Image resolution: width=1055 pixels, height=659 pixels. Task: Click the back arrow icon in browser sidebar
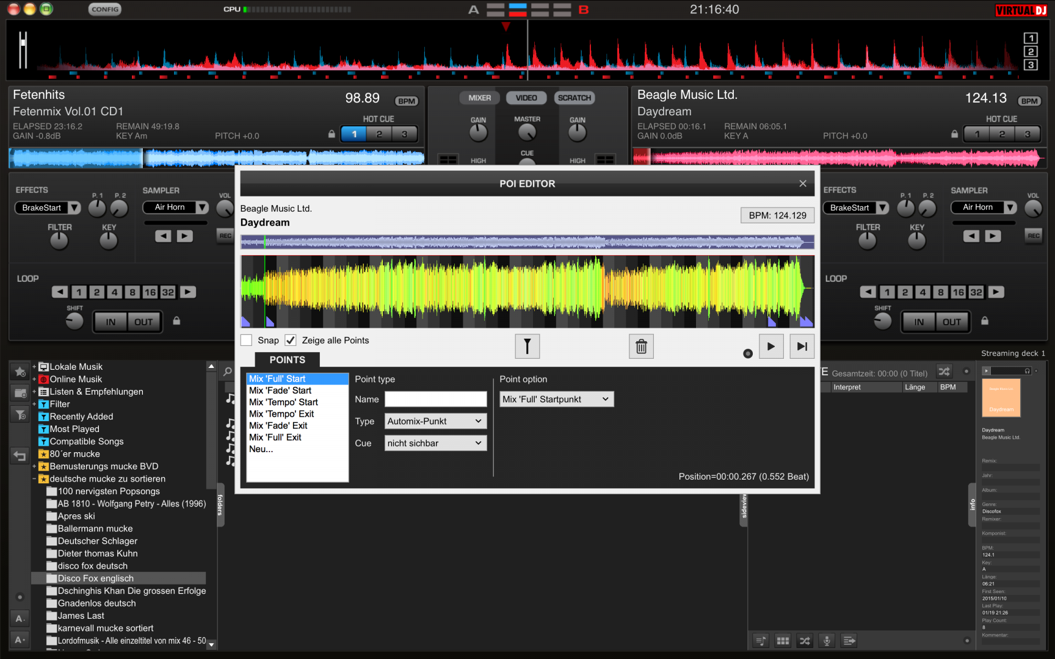point(20,456)
